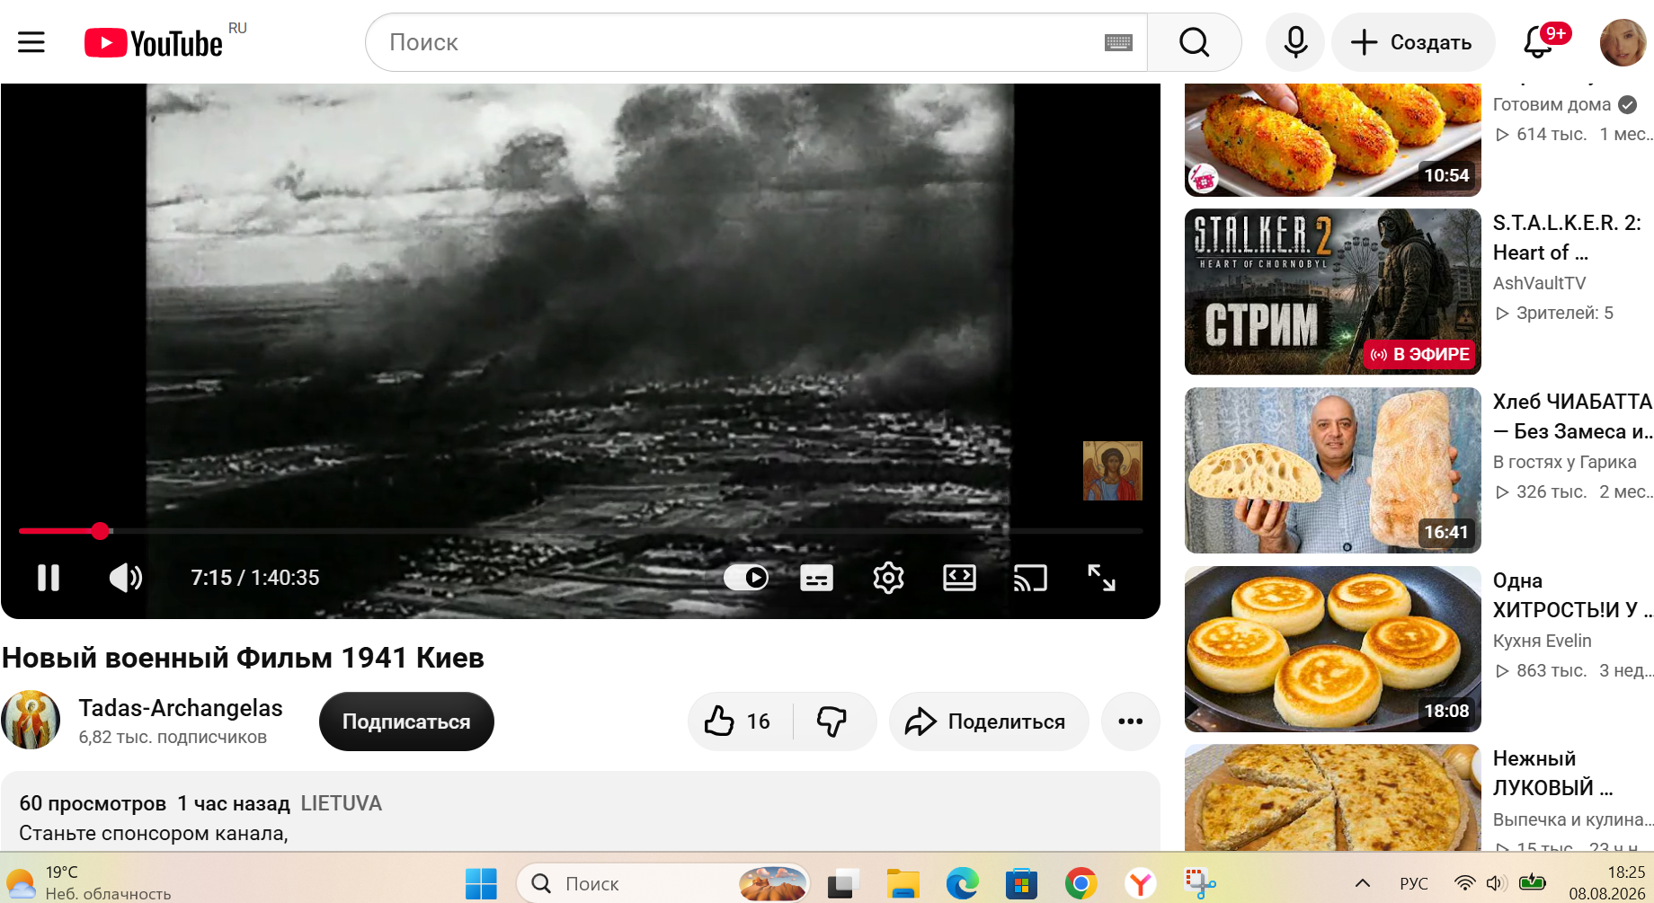
Task: Toggle autoplay switch
Action: pos(746,578)
